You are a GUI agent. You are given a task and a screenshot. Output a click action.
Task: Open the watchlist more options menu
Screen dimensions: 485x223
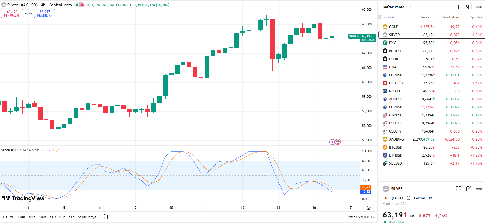click(x=479, y=7)
